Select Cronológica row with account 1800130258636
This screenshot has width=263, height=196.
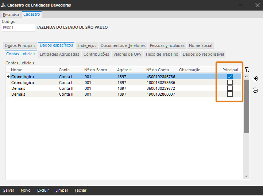125,83
